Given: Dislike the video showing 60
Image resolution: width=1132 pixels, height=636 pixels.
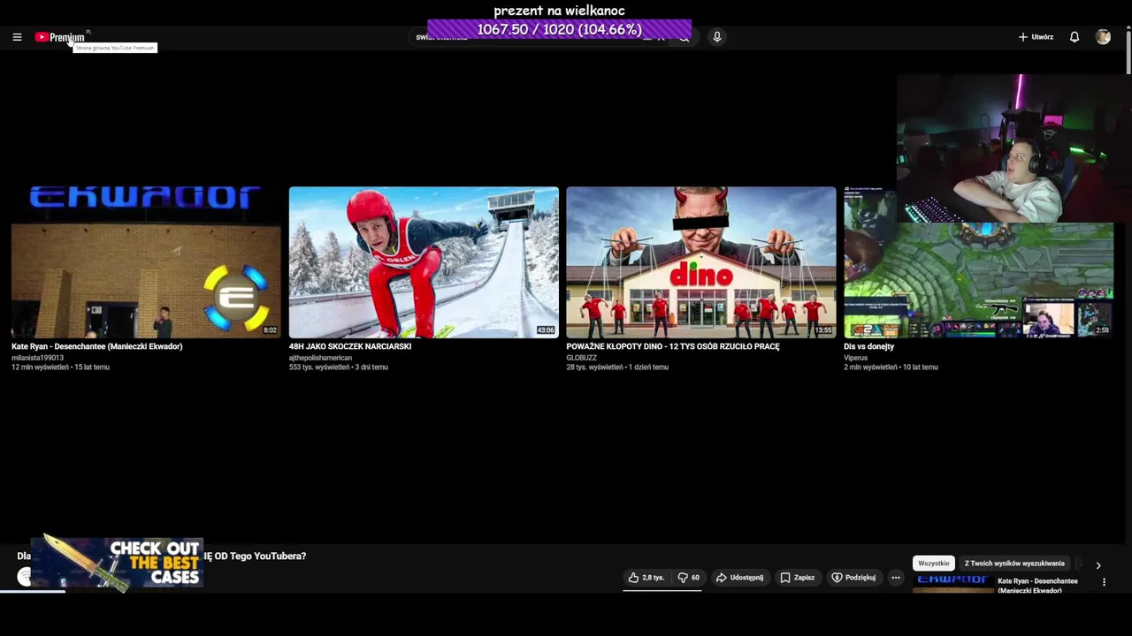Looking at the screenshot, I should (688, 578).
